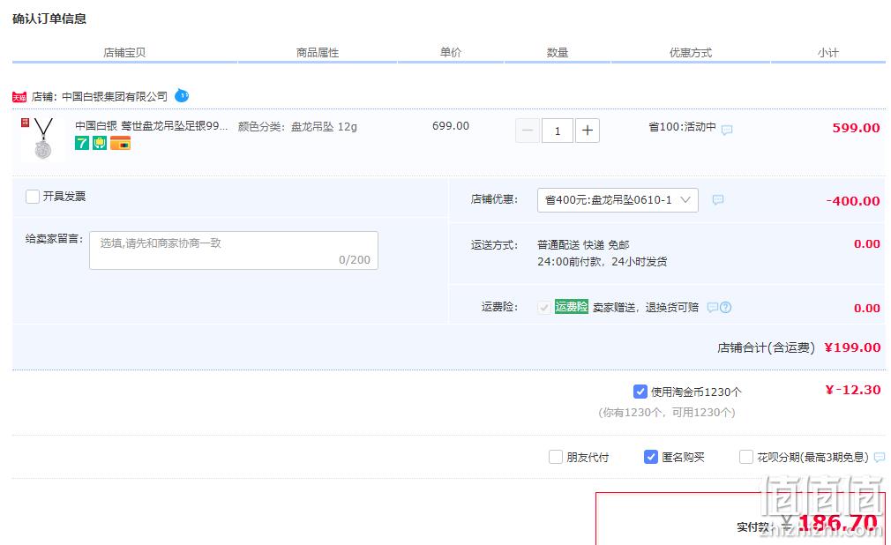Toggle the 运费险 shipping insurance checkbox
The height and width of the screenshot is (545, 891).
pyautogui.click(x=543, y=308)
